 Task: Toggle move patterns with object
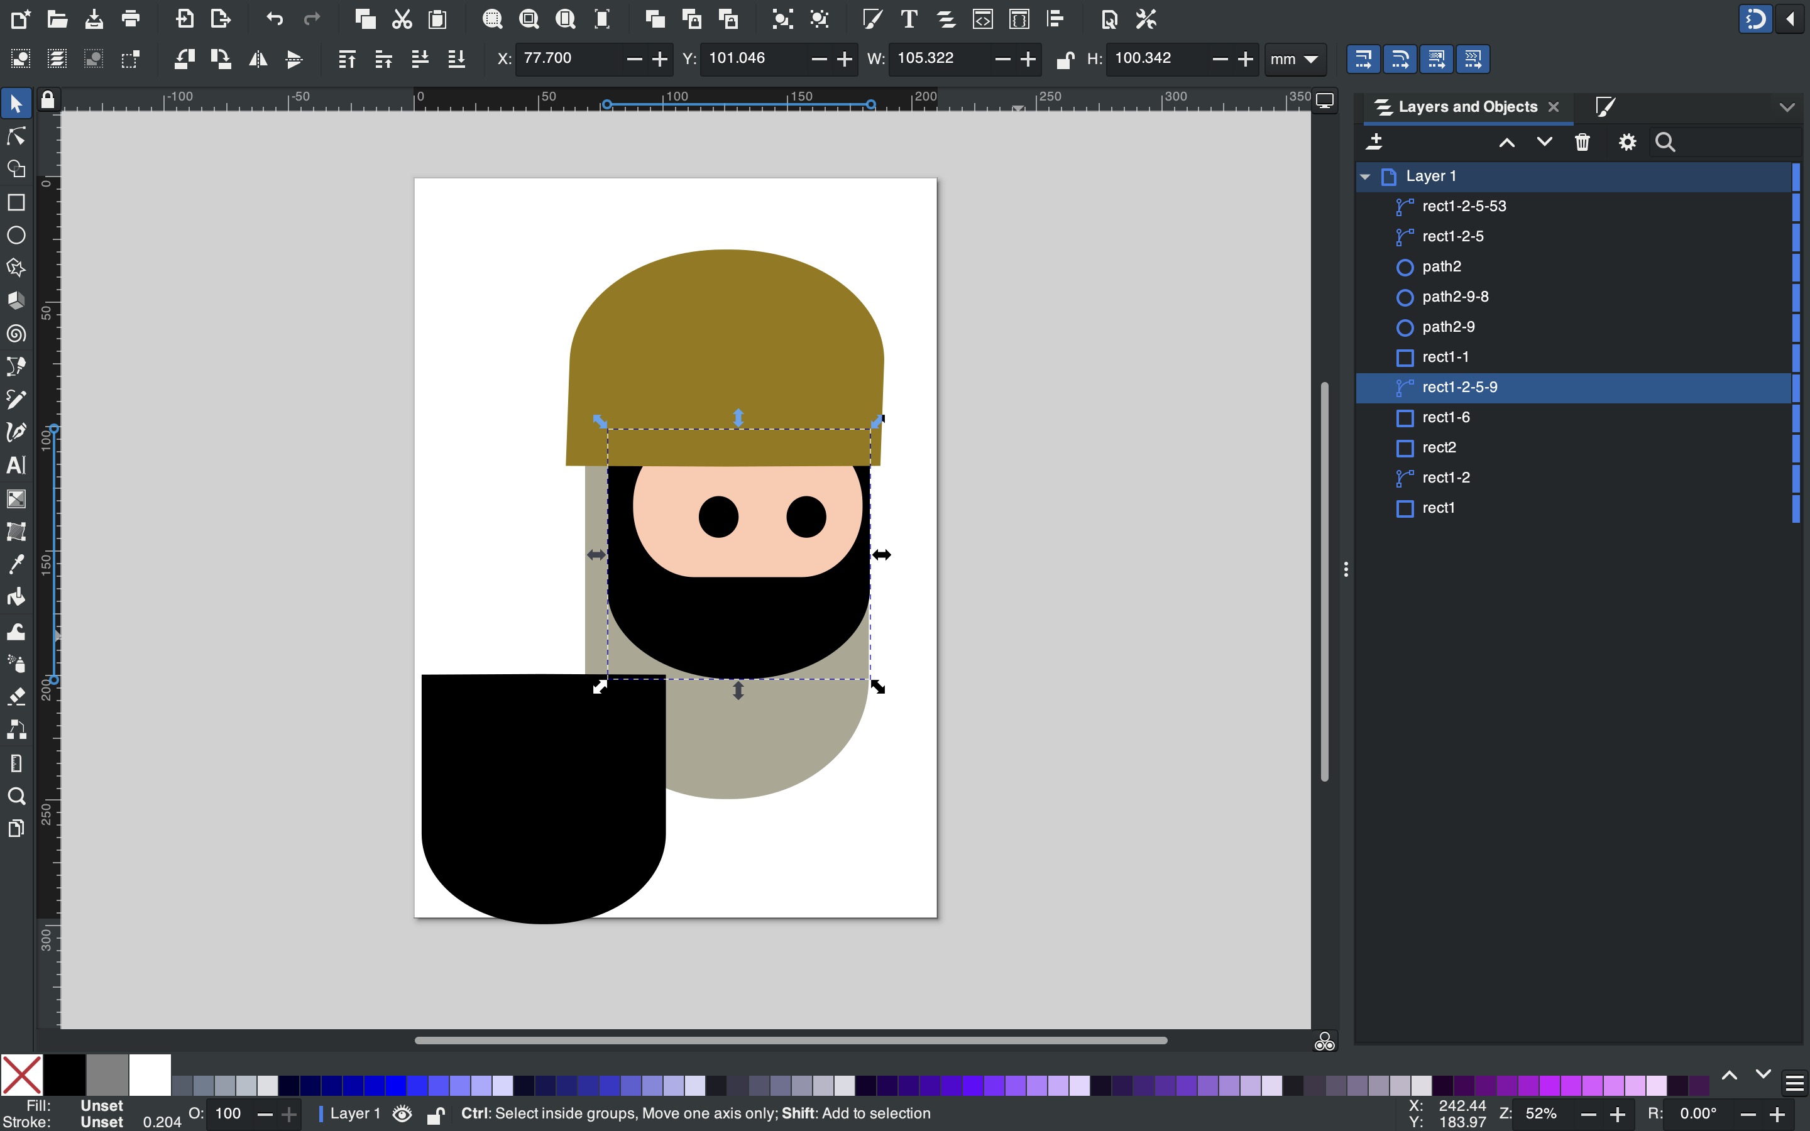(x=1473, y=59)
